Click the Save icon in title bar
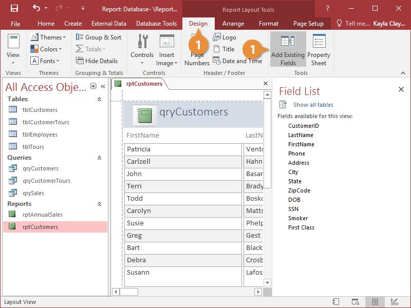Viewport: 411px width, 308px height. (14, 8)
